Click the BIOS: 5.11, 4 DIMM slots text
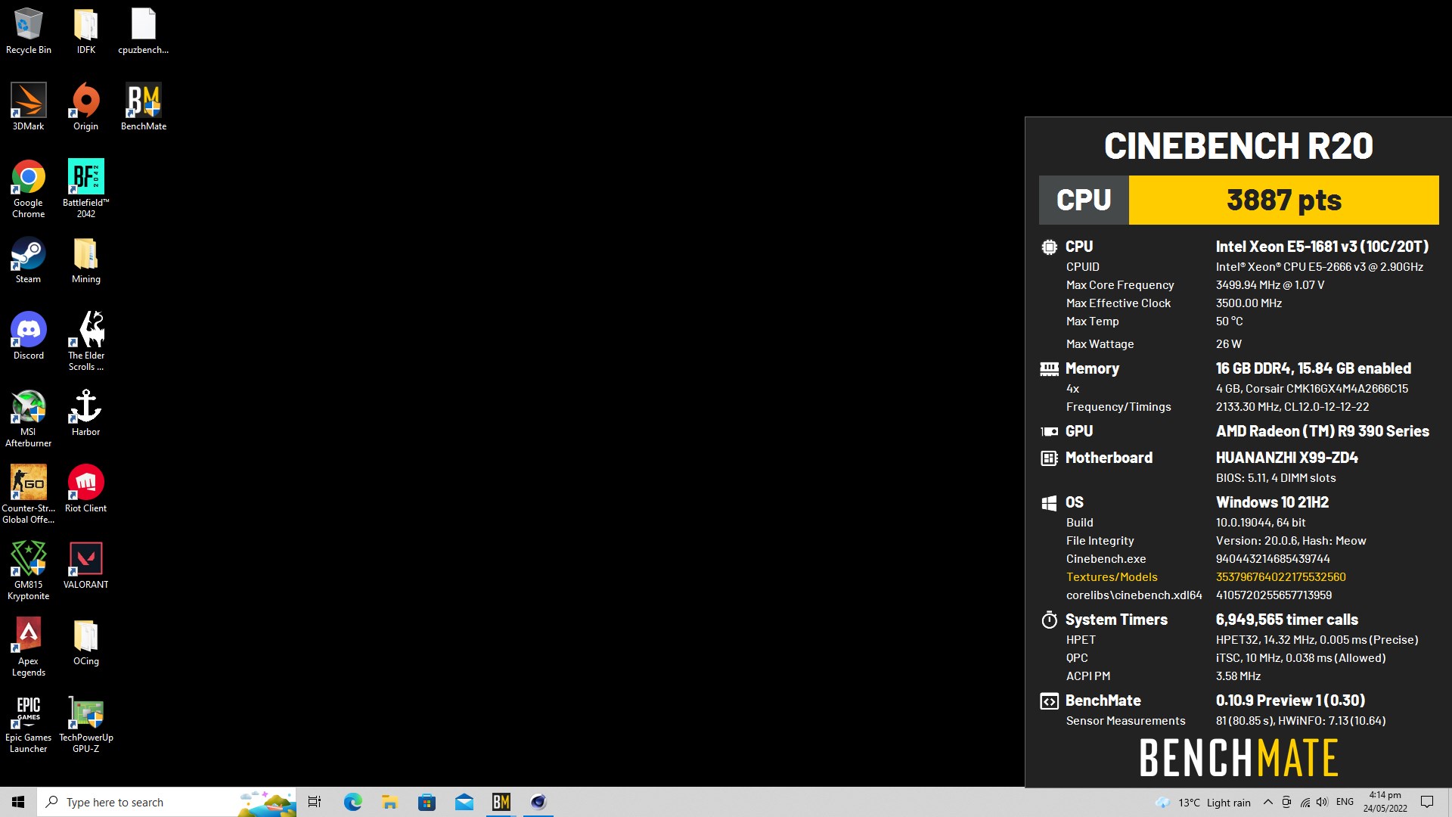1452x817 pixels. pos(1275,478)
